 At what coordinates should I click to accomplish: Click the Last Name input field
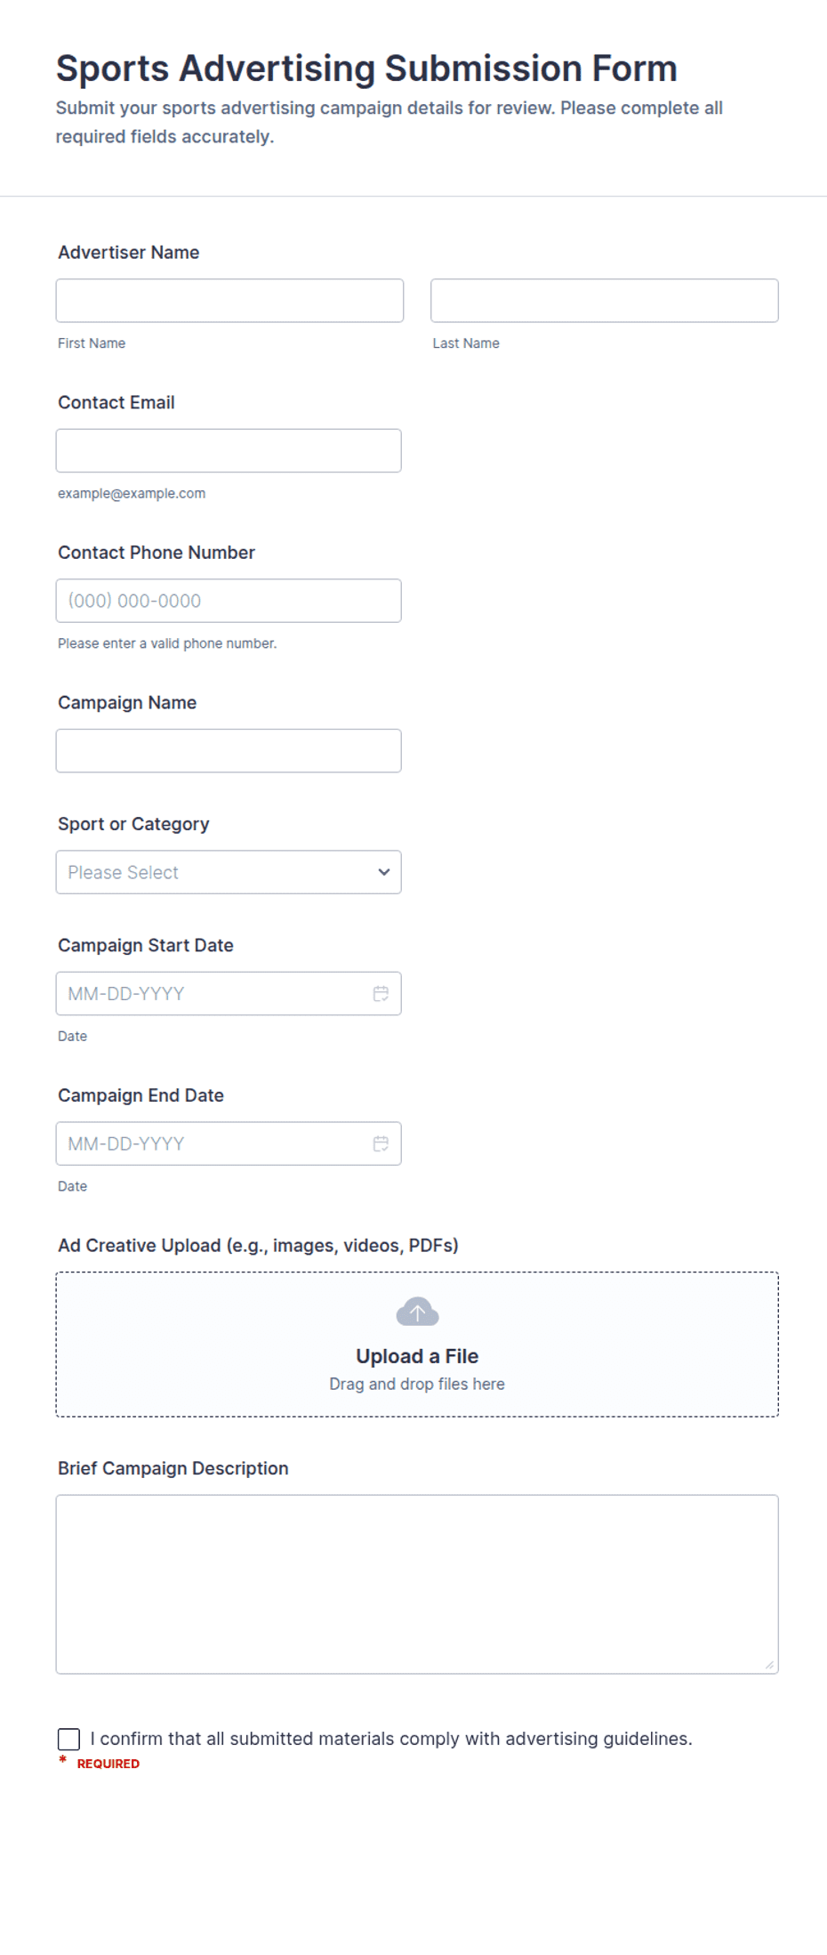pyautogui.click(x=605, y=301)
